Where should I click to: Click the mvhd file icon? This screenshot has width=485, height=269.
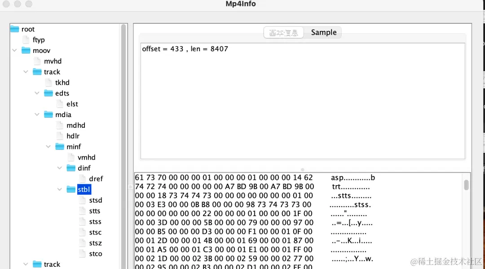(x=37, y=61)
